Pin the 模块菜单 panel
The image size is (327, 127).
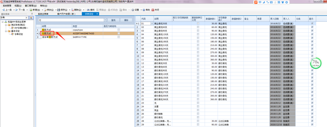pos(32,14)
